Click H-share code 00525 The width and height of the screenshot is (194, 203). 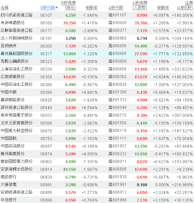click(46, 100)
